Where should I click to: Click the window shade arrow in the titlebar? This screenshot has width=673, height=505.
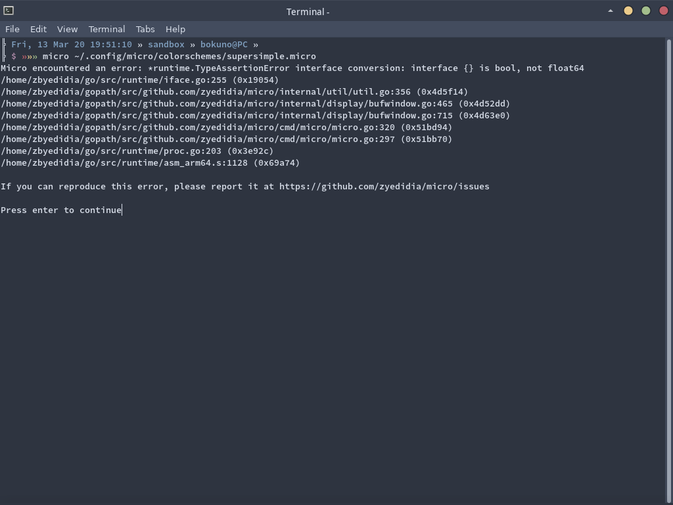coord(610,11)
